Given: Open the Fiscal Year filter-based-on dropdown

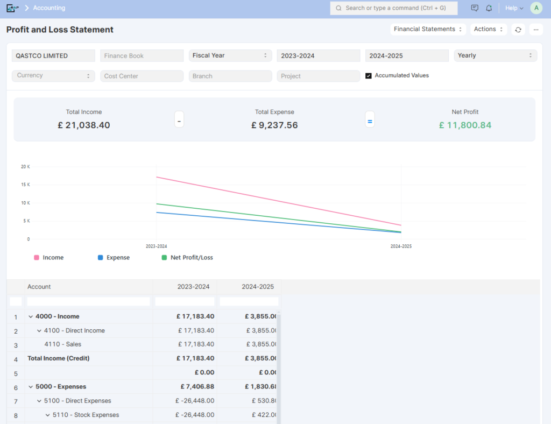Looking at the screenshot, I should [x=230, y=55].
